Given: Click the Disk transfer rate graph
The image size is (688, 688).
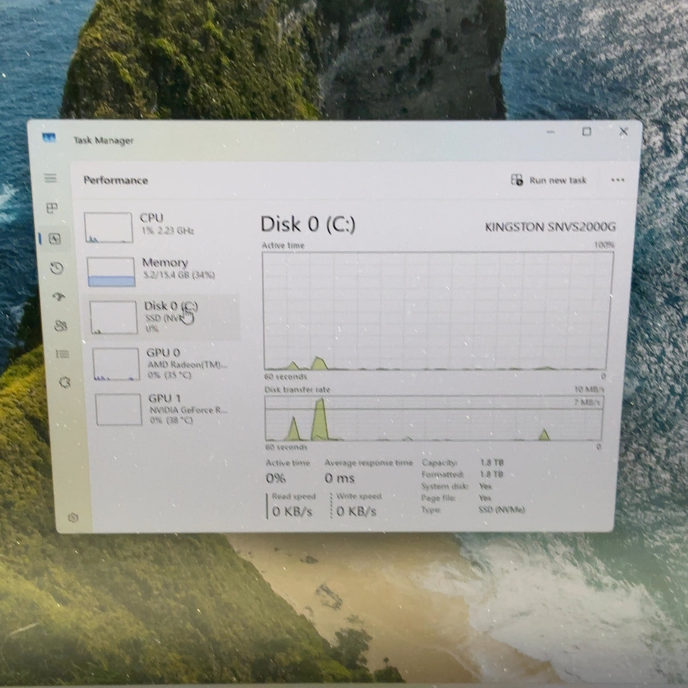Looking at the screenshot, I should coord(433,419).
